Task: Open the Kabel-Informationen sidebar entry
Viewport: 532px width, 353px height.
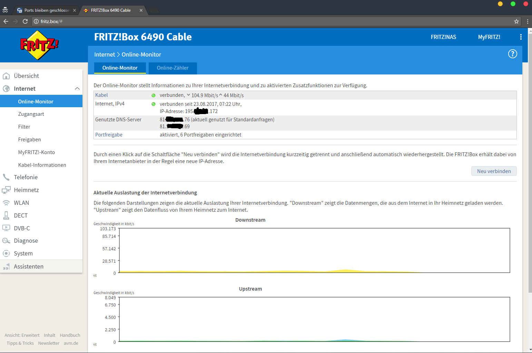Action: 41,165
